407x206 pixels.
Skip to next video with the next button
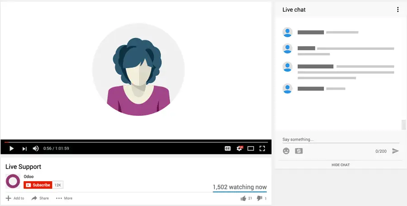pyautogui.click(x=24, y=149)
